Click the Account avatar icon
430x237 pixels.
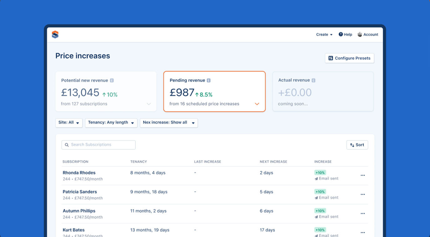tap(360, 34)
